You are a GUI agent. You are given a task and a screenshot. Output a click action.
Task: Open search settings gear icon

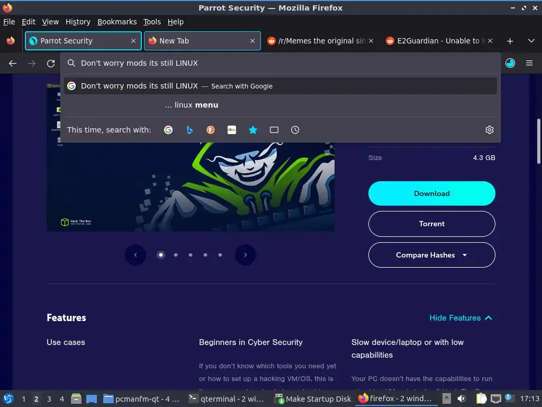click(490, 130)
